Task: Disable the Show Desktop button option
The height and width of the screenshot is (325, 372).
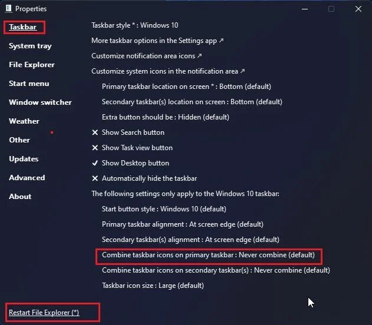Action: coord(135,163)
